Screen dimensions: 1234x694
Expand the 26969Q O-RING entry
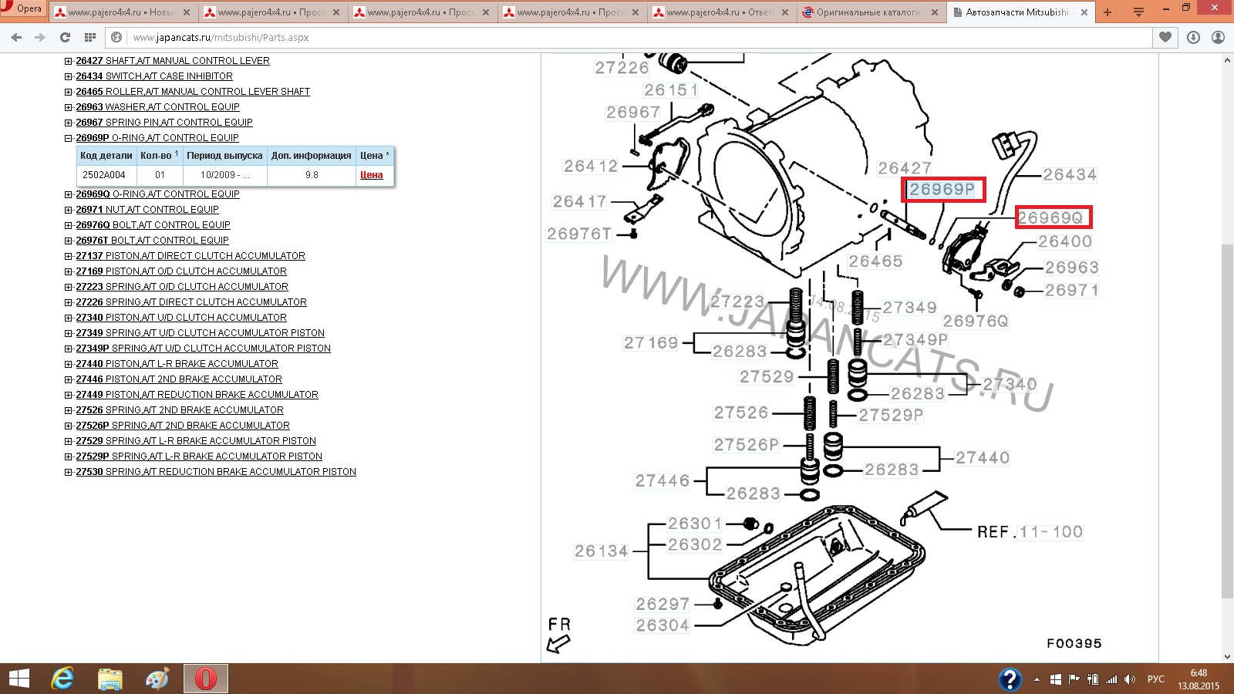coord(69,194)
